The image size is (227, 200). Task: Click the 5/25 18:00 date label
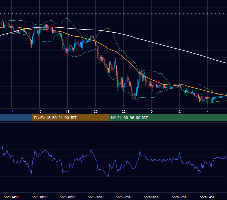[68, 197]
